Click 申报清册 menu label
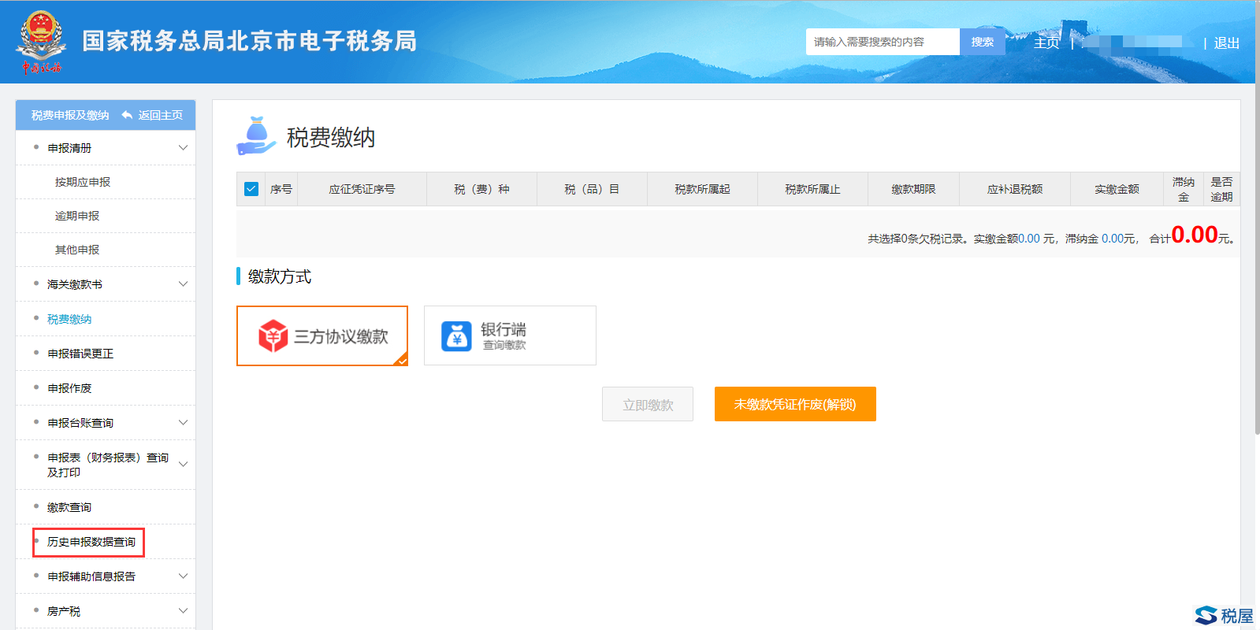Image resolution: width=1260 pixels, height=630 pixels. click(x=69, y=148)
